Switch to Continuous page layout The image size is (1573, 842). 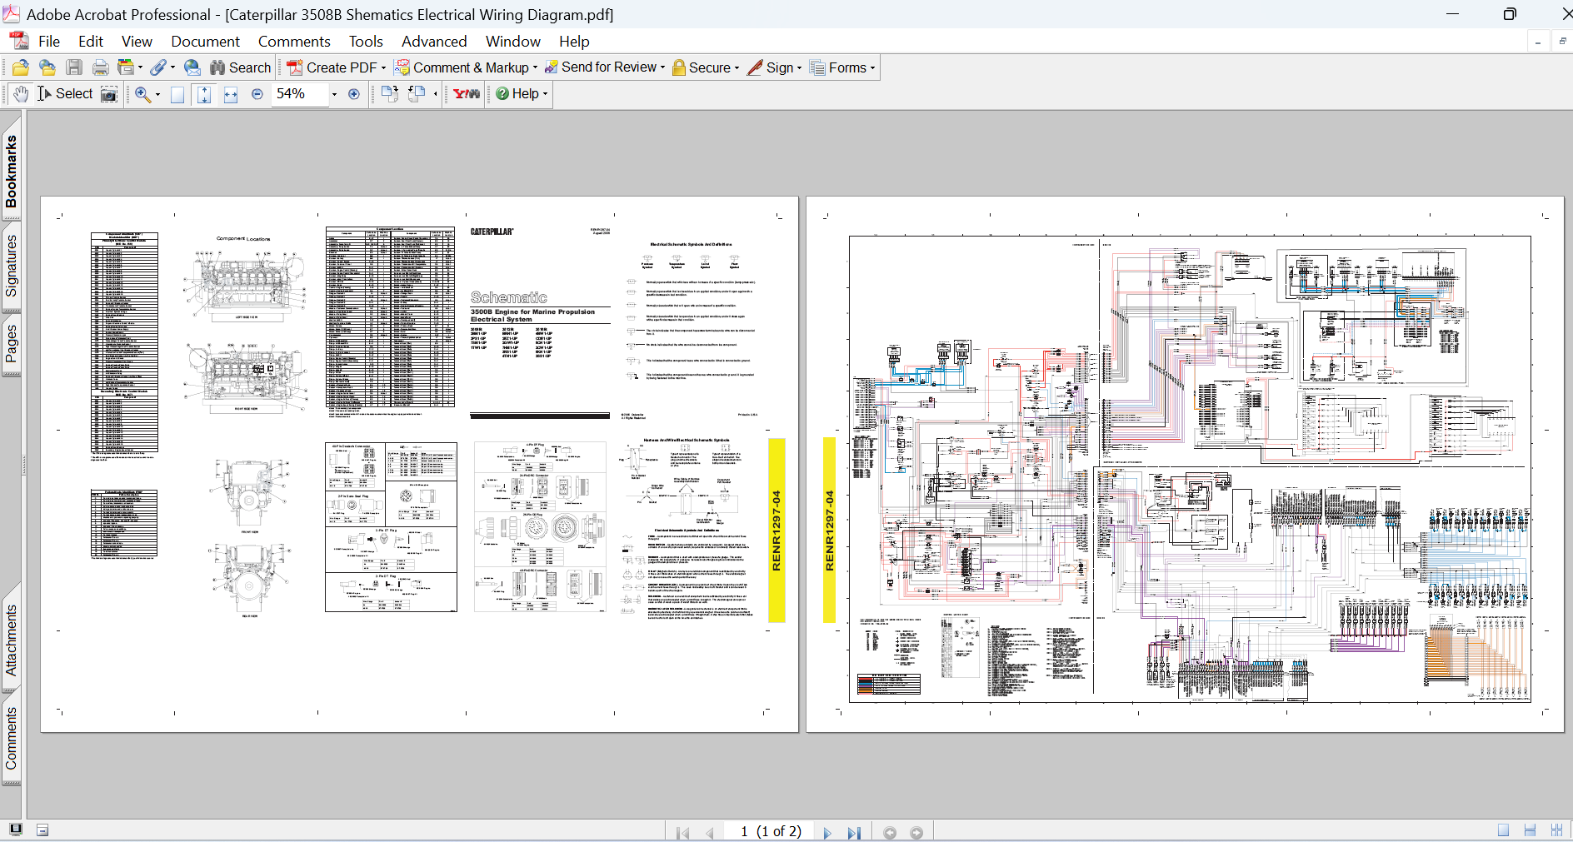point(1530,830)
